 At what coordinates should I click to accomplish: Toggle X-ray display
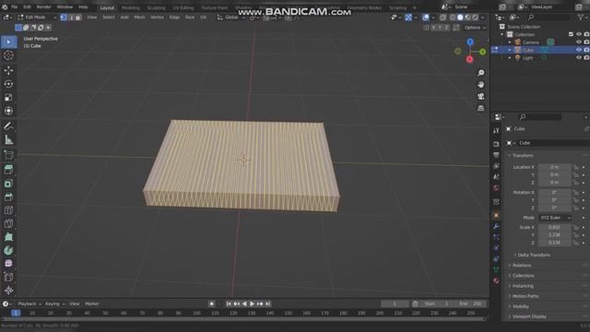[x=443, y=18]
